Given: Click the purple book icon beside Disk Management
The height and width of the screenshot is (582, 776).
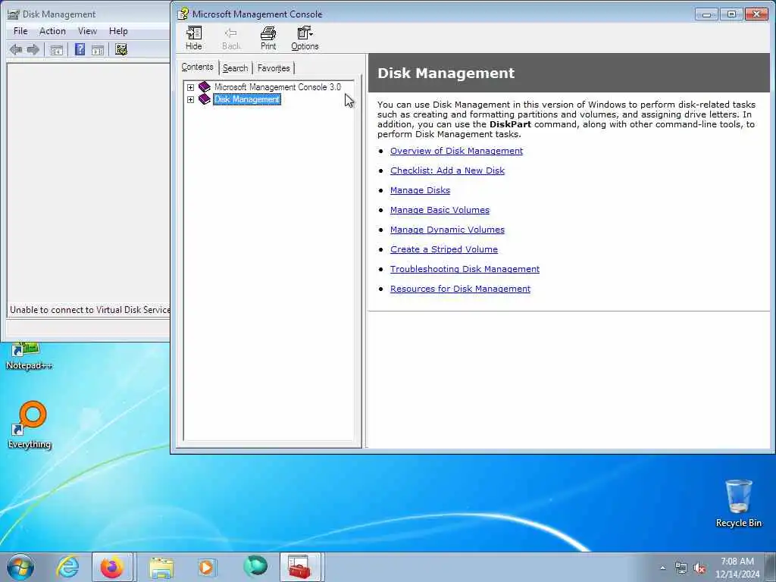Looking at the screenshot, I should click(205, 99).
